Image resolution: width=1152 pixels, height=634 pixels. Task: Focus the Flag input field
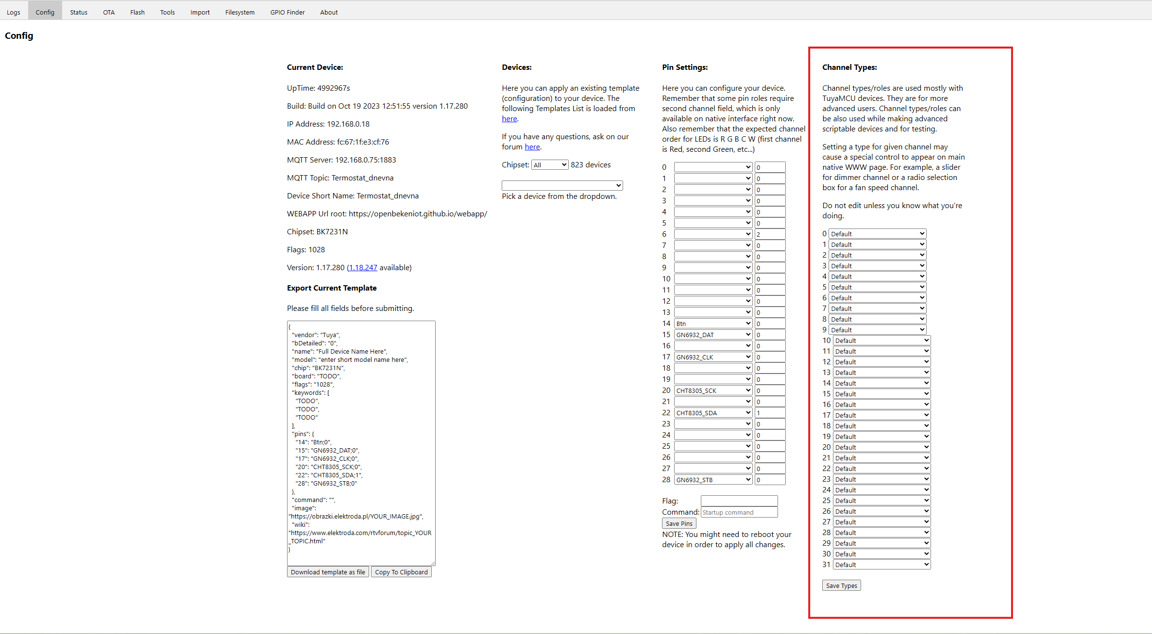(x=739, y=501)
